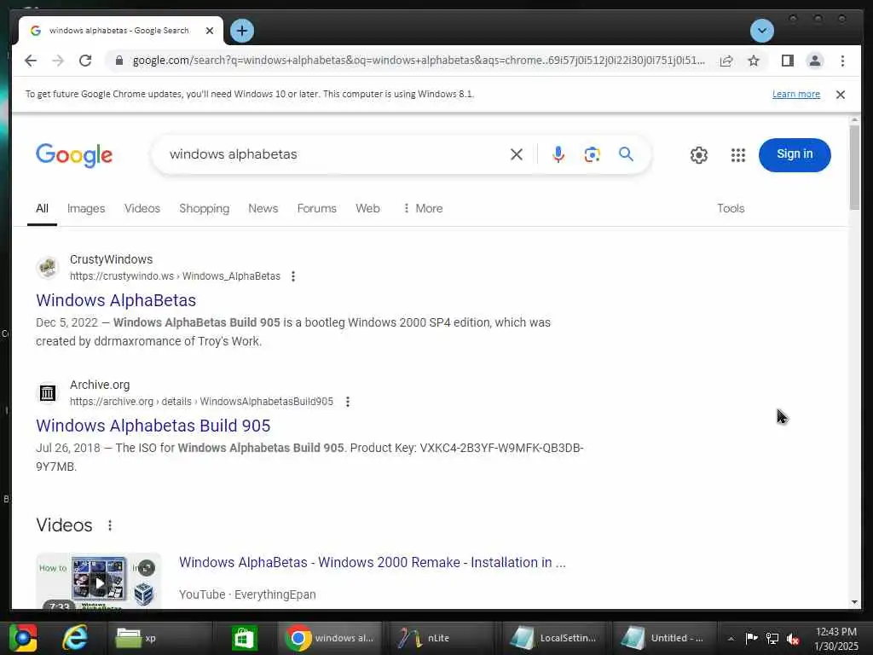Go forward with the forward arrow
The height and width of the screenshot is (655, 873).
point(58,61)
